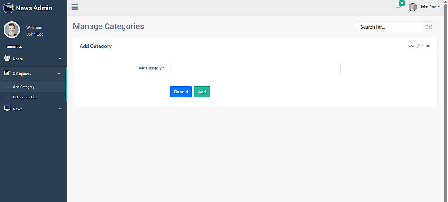Expand the News menu chevron

(60, 109)
